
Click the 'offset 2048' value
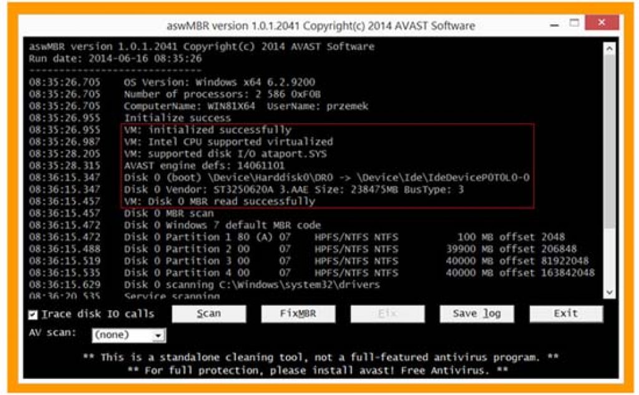tap(532, 237)
